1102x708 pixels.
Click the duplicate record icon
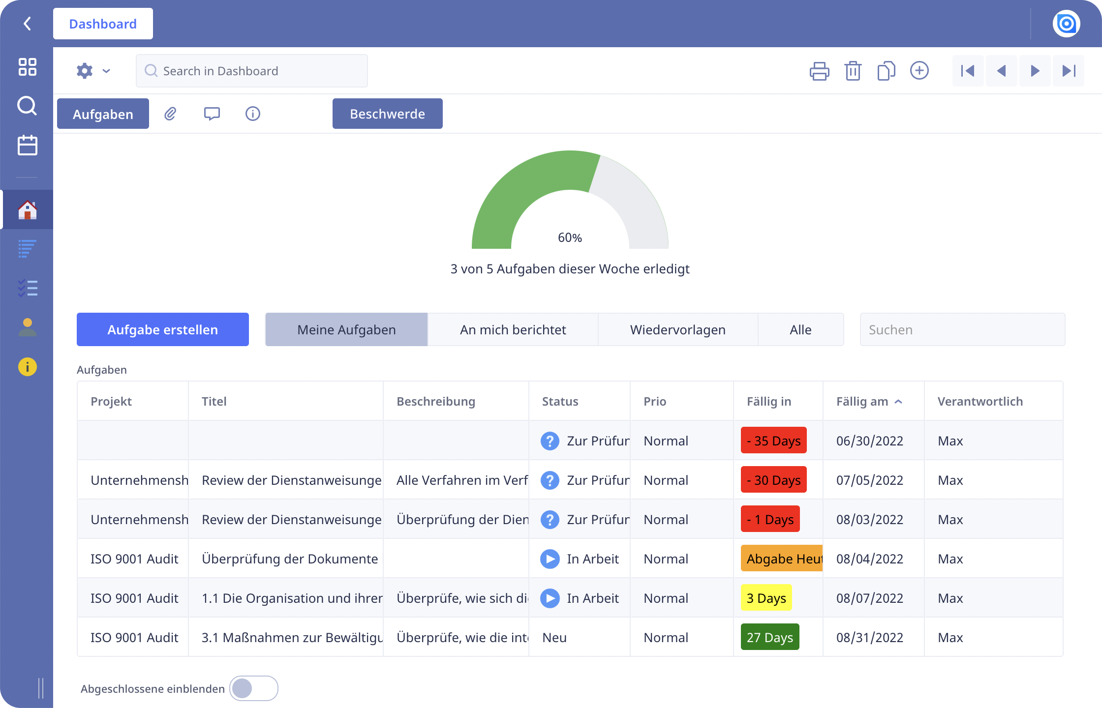coord(886,71)
